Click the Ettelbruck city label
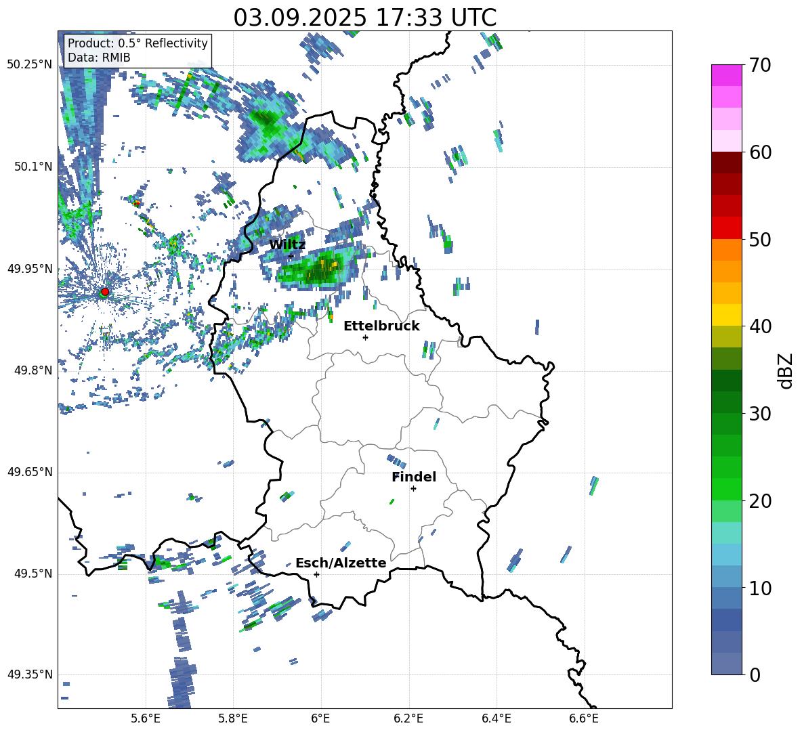Image resolution: width=802 pixels, height=732 pixels. click(381, 326)
